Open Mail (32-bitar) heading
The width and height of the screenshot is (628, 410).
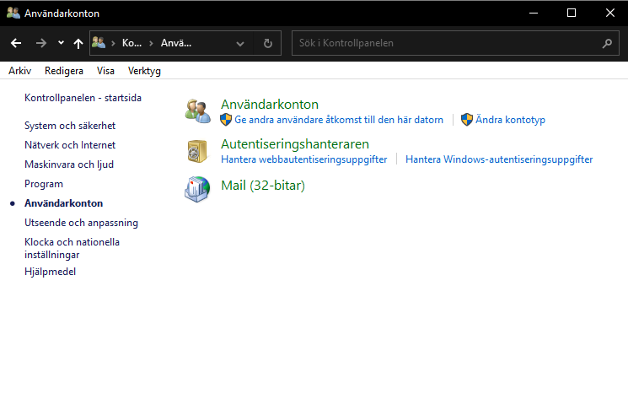(263, 186)
